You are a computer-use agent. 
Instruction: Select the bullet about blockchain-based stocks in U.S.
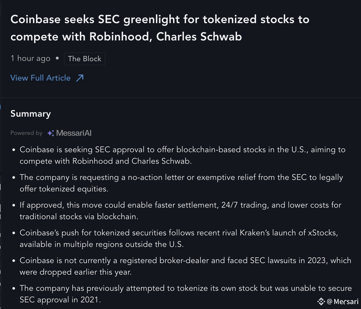point(183,155)
